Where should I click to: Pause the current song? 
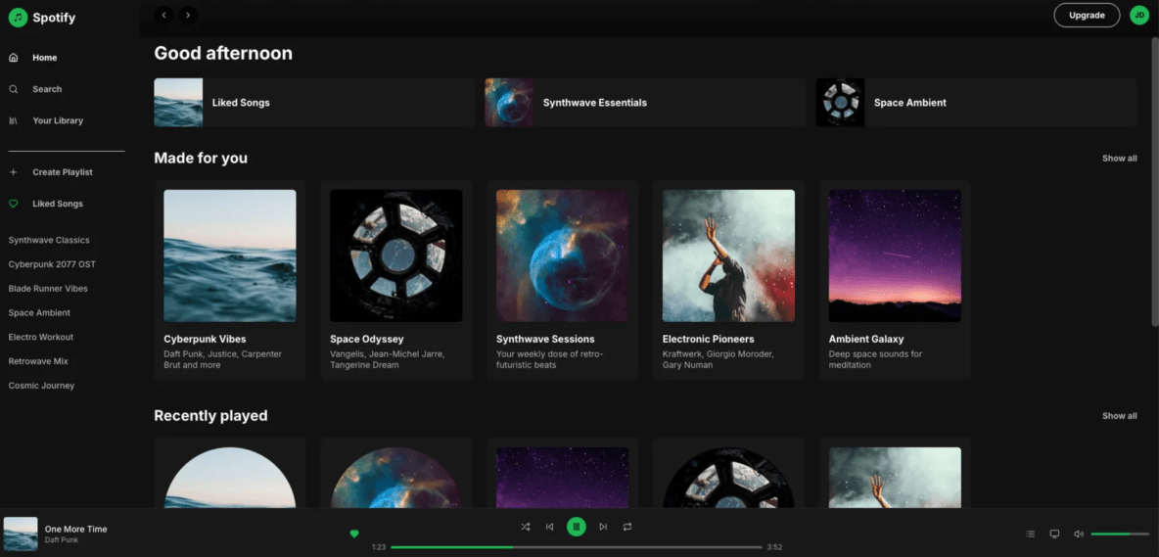click(577, 527)
